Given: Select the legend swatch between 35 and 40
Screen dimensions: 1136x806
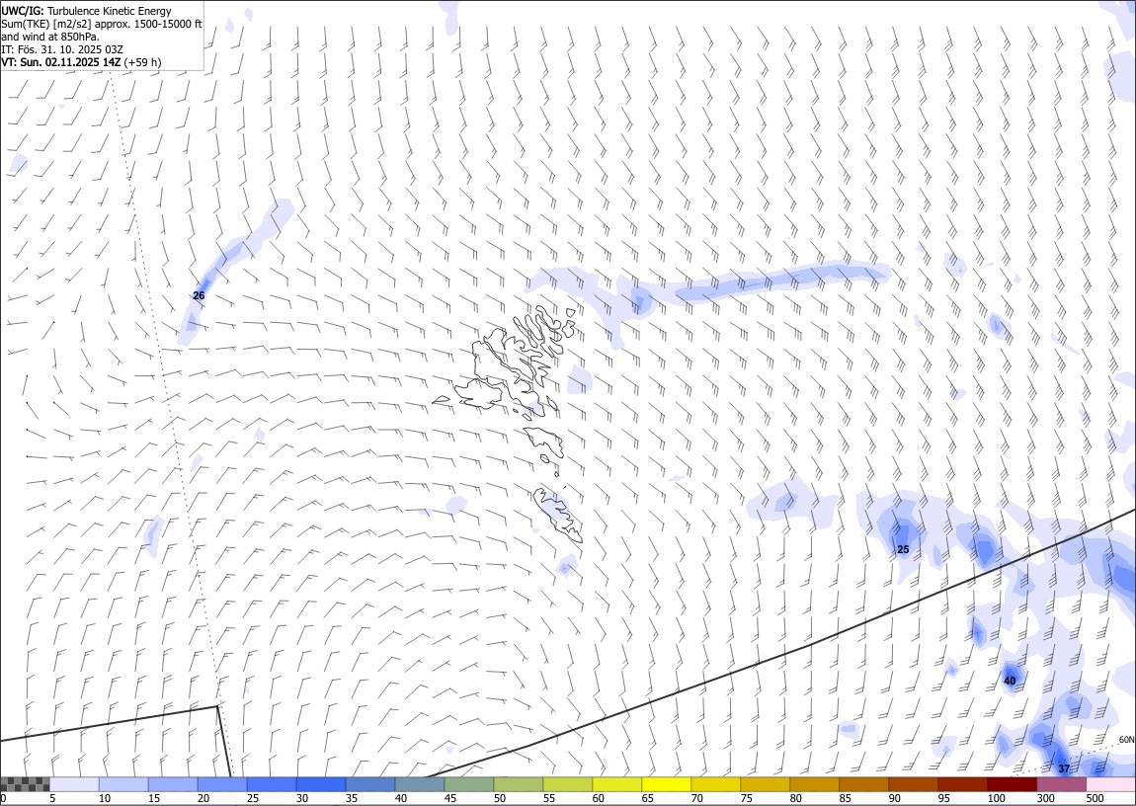Looking at the screenshot, I should point(370,784).
